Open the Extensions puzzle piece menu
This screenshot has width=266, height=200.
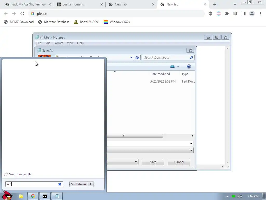point(227,14)
